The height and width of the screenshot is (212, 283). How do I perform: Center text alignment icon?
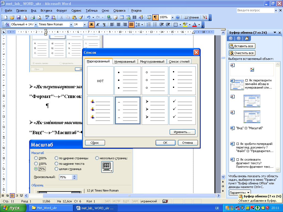coord(118,25)
